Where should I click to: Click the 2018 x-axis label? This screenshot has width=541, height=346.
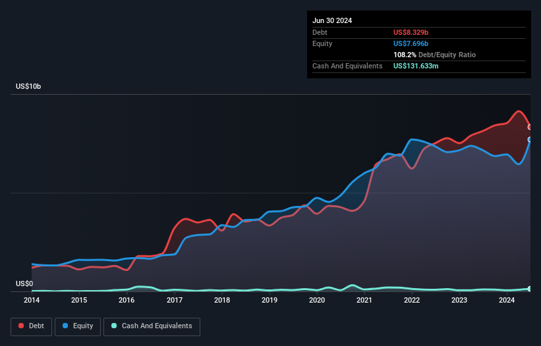(222, 300)
